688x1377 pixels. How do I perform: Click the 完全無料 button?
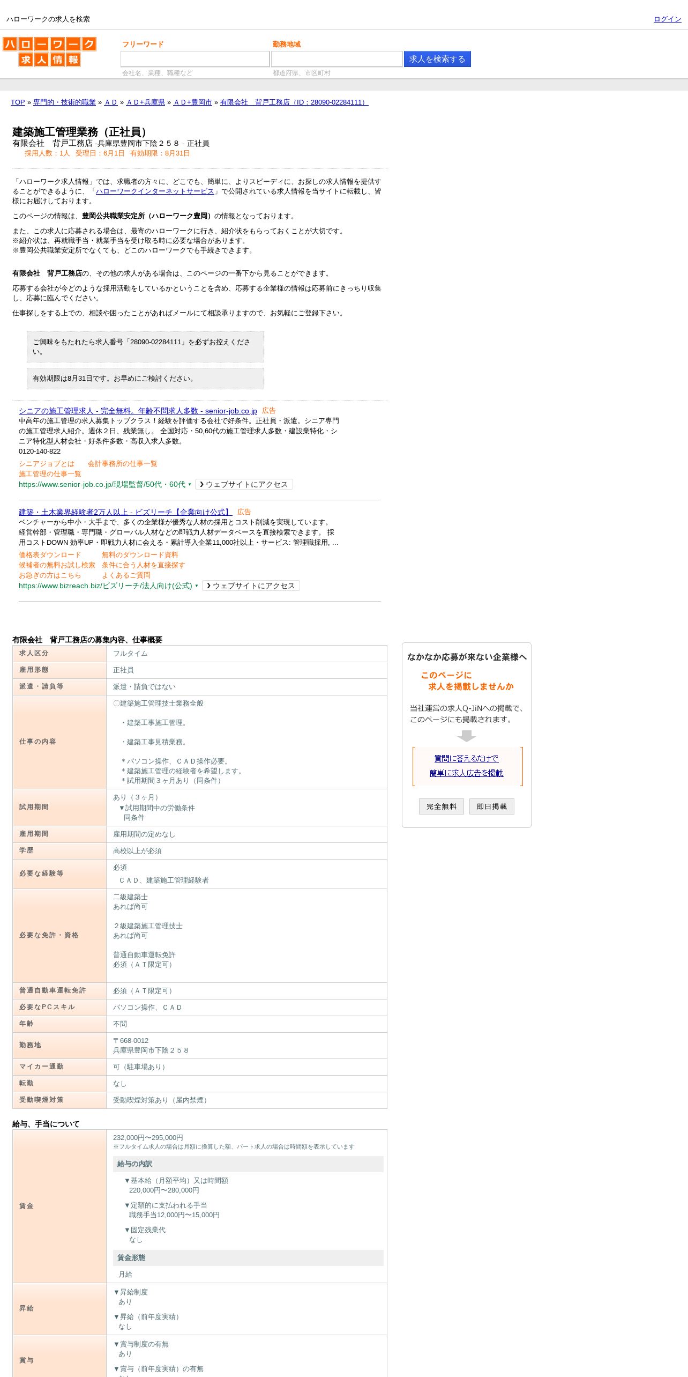tap(442, 807)
